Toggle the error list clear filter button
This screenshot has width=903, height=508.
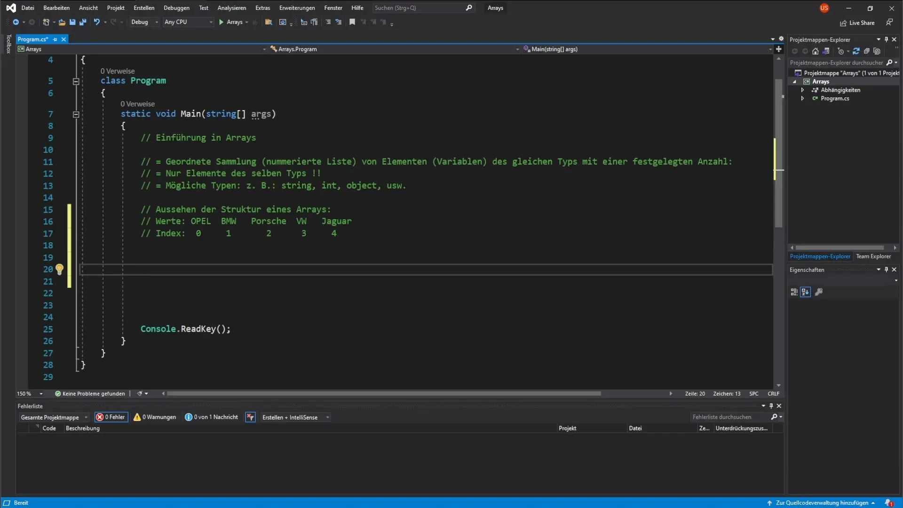[250, 417]
